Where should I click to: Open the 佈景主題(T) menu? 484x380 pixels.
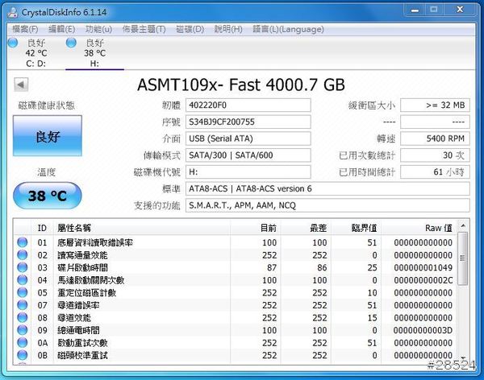tap(144, 29)
